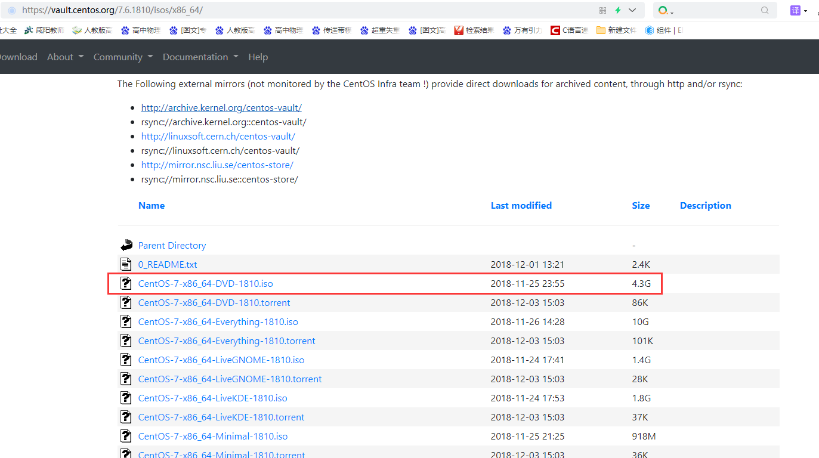This screenshot has width=819, height=458.
Task: Open the 组件 bookmark
Action: coord(664,30)
